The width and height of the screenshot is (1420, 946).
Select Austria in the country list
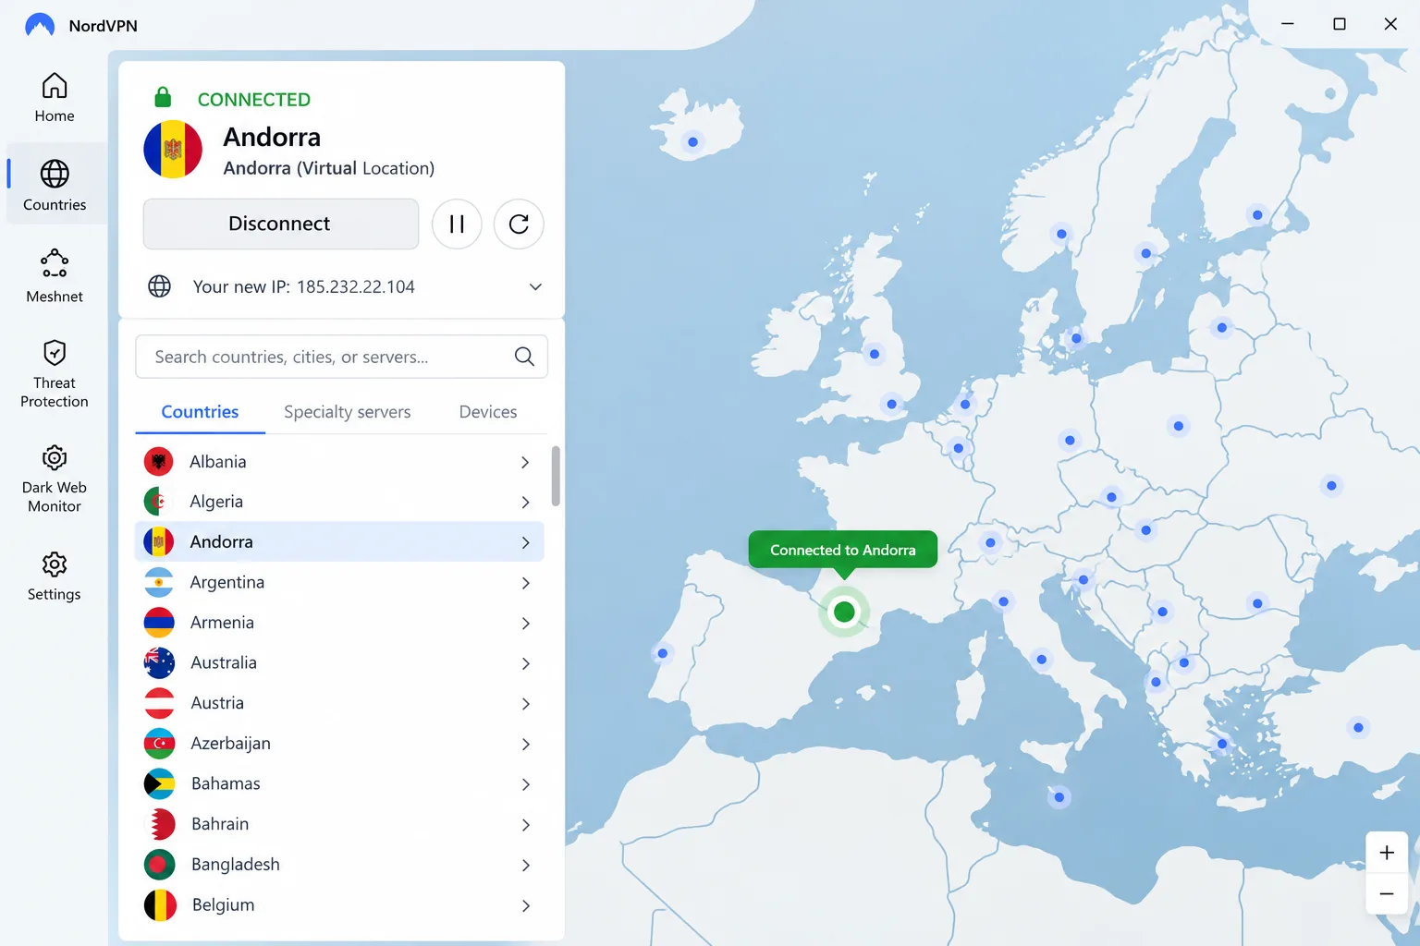coord(339,703)
